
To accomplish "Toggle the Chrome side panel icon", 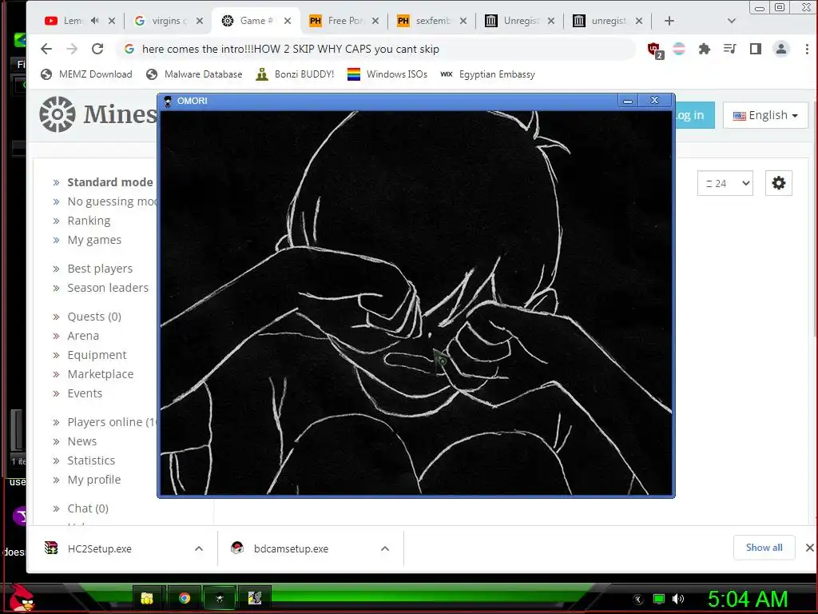I will click(x=756, y=49).
